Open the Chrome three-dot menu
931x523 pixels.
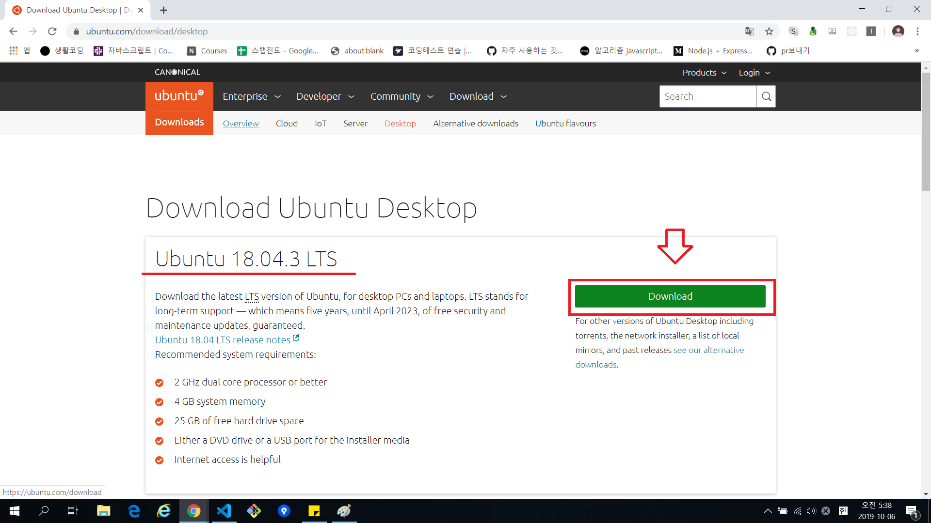pyautogui.click(x=917, y=31)
